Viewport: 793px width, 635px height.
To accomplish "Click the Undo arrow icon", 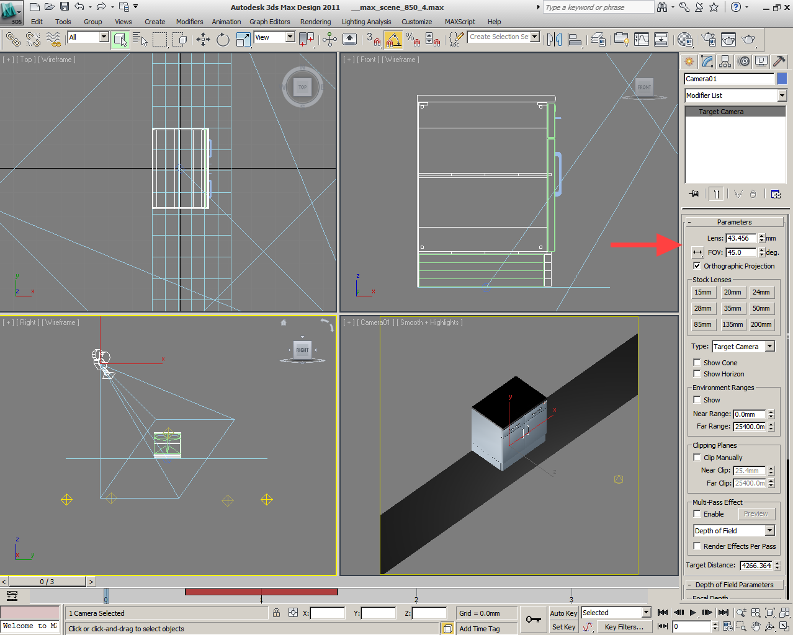I will point(79,7).
